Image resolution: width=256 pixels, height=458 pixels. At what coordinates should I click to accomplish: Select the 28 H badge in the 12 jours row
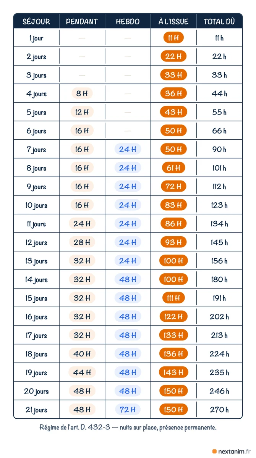click(x=82, y=242)
